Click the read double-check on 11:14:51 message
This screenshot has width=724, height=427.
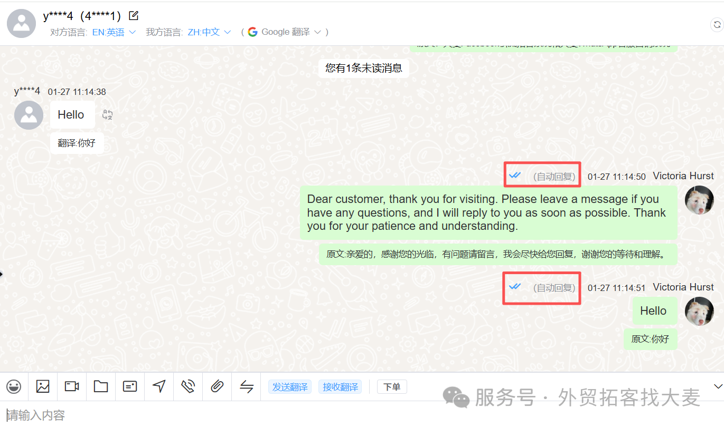[515, 286]
